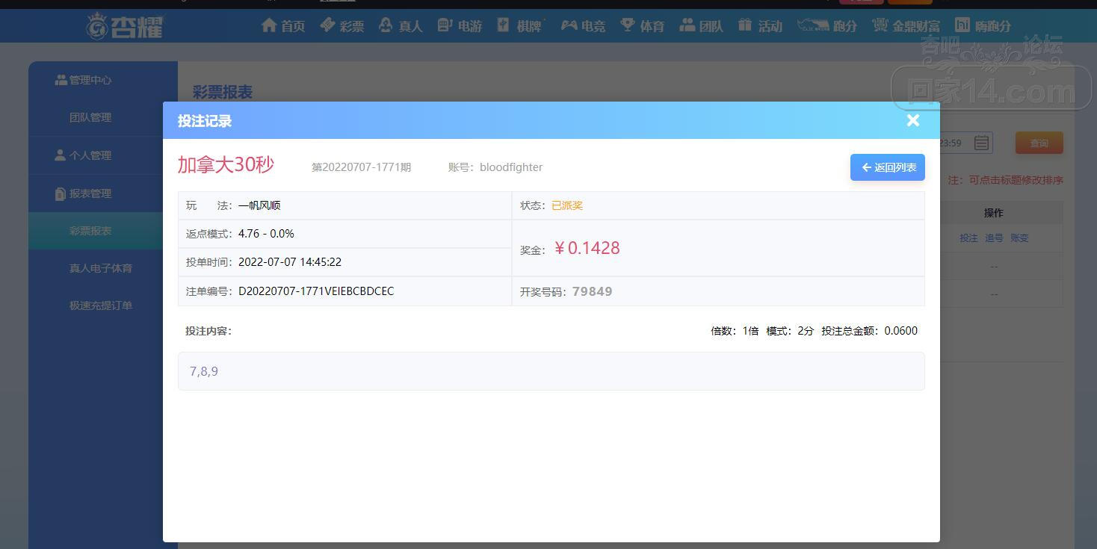This screenshot has height=549, width=1097.
Task: Click the play type value 一帆风顺
Action: tap(259, 205)
